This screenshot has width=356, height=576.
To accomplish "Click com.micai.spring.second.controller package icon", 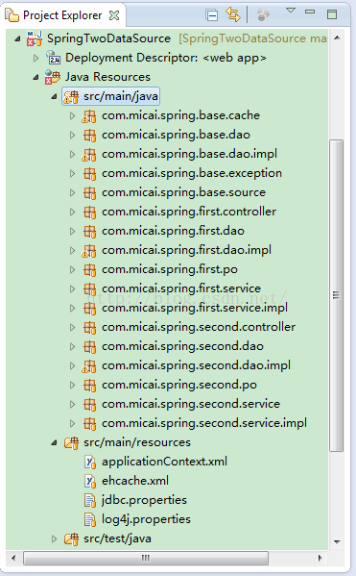I will (x=90, y=327).
